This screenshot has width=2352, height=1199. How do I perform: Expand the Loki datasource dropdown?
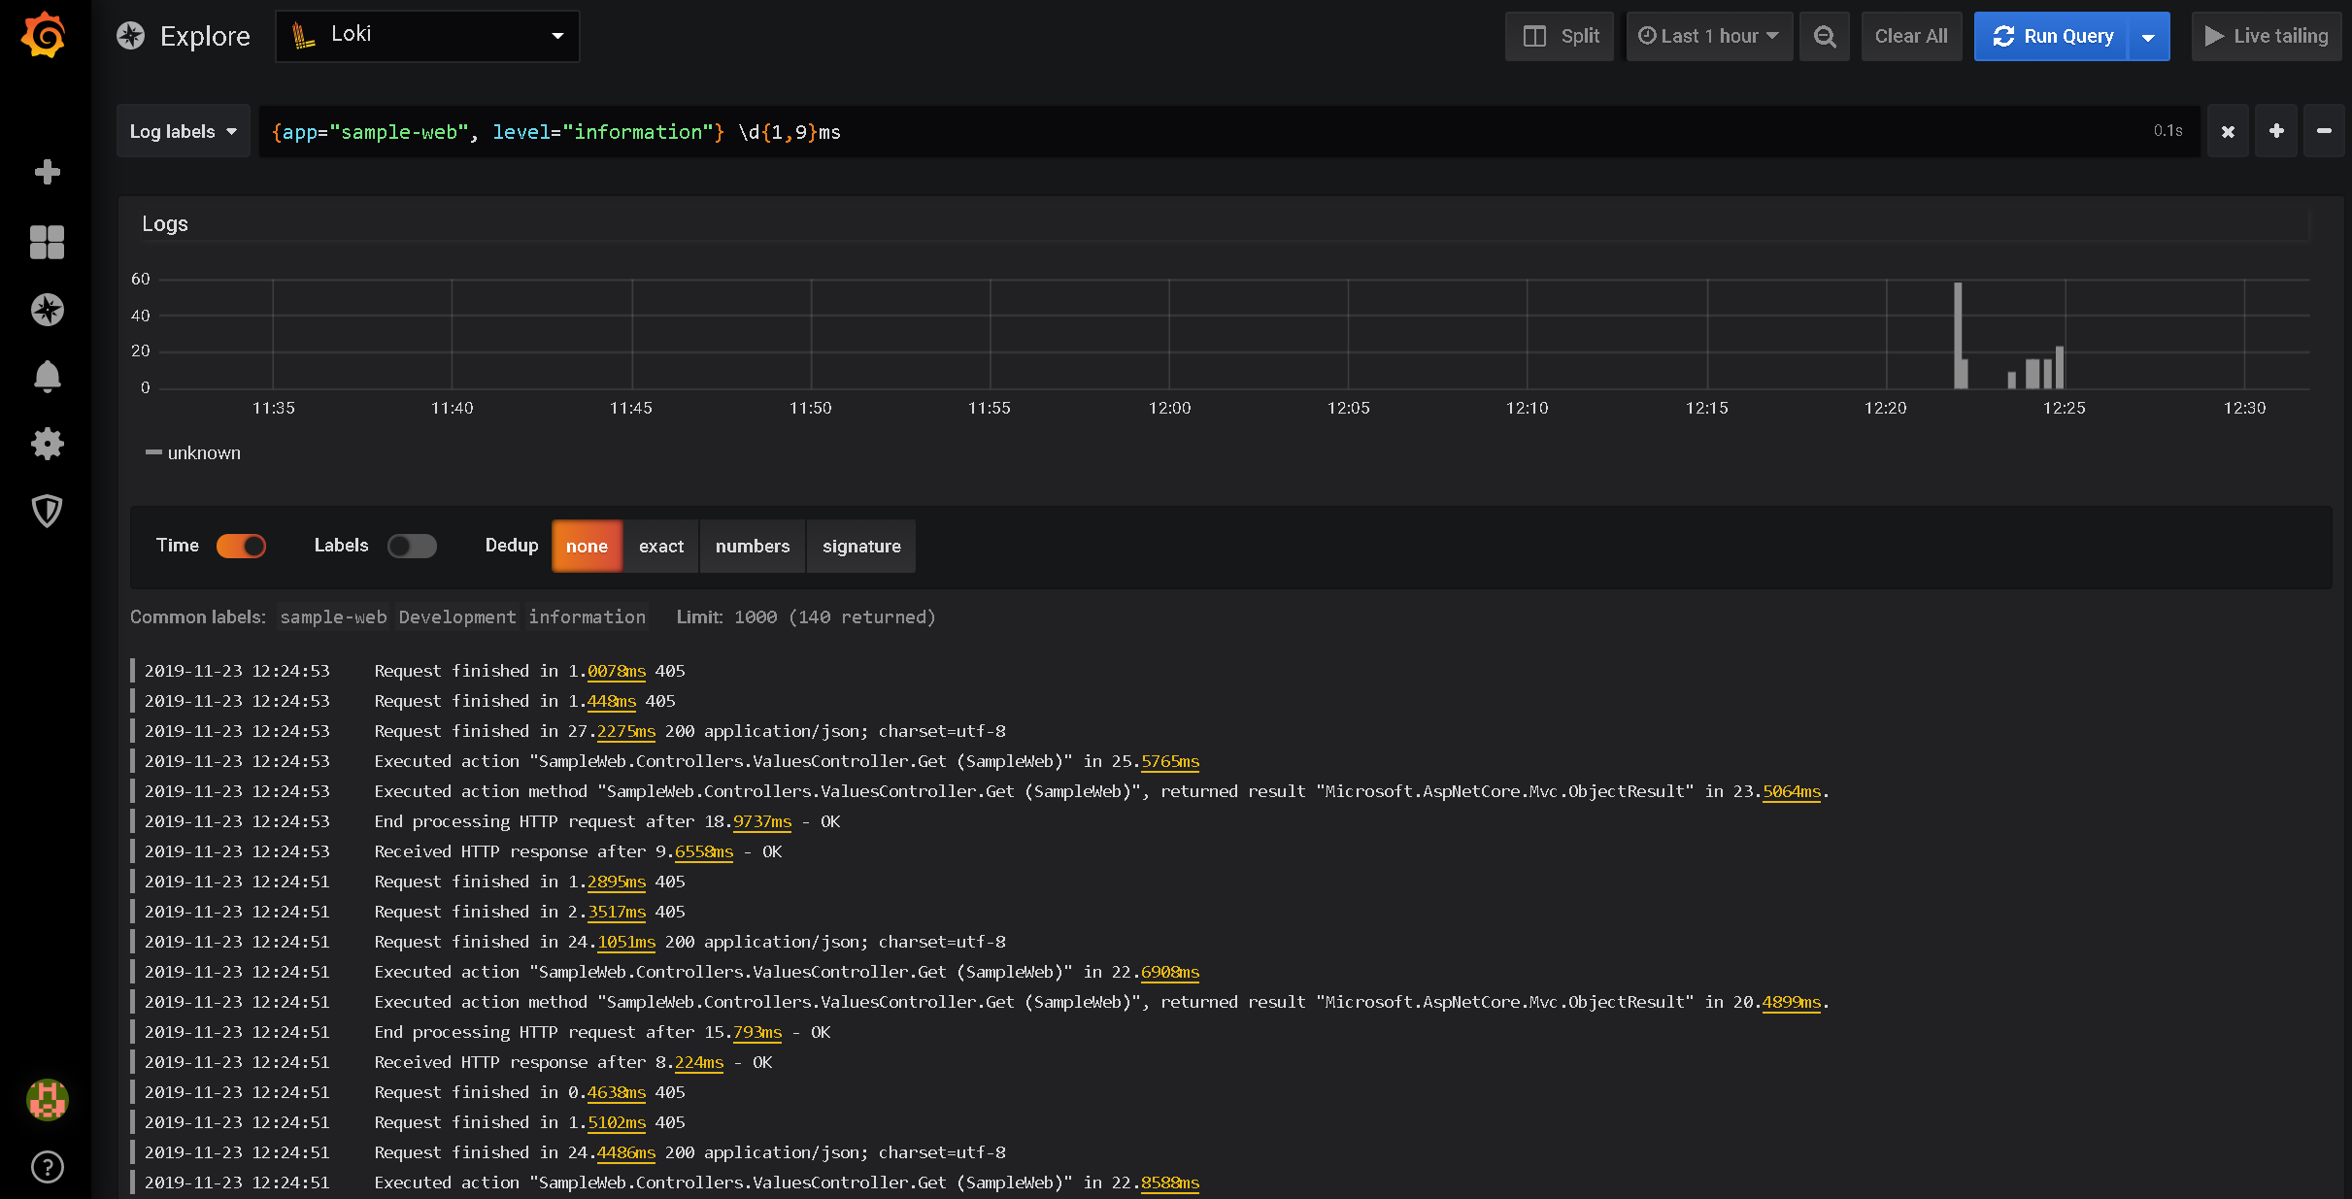[427, 36]
